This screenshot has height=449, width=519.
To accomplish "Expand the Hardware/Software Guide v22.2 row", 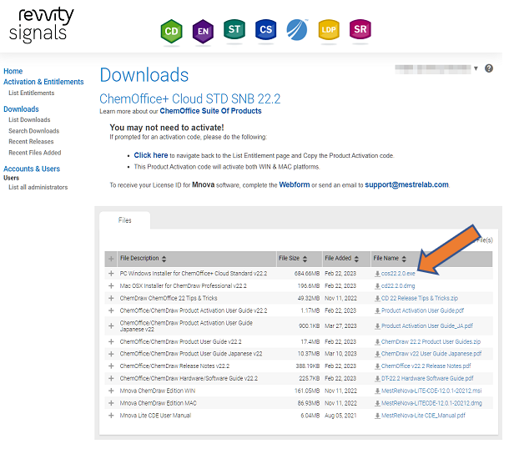I will (x=111, y=378).
